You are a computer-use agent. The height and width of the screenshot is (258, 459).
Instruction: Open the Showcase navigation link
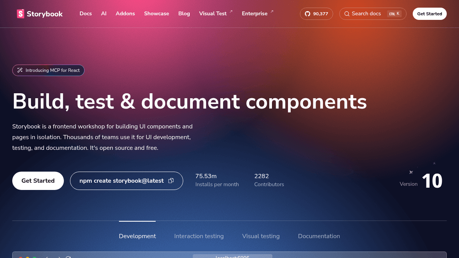click(156, 13)
